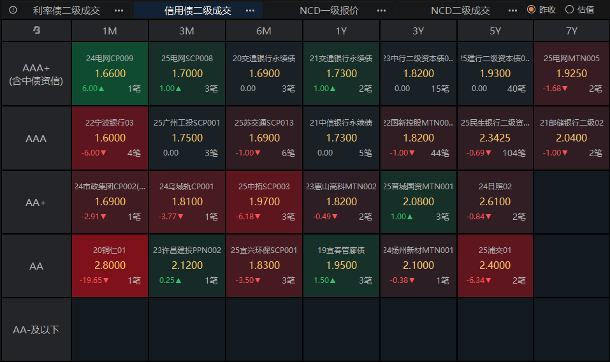Open the more menu next to NCD二级成交
This screenshot has height=362, width=610.
click(512, 10)
